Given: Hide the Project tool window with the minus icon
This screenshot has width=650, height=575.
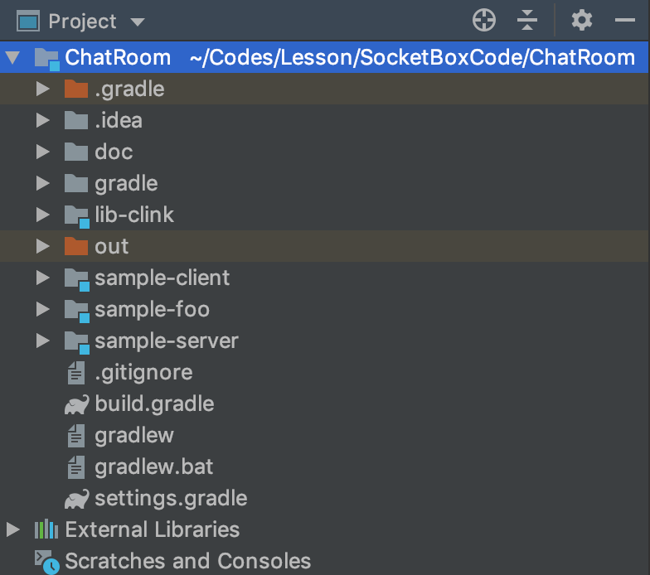Looking at the screenshot, I should pos(625,21).
